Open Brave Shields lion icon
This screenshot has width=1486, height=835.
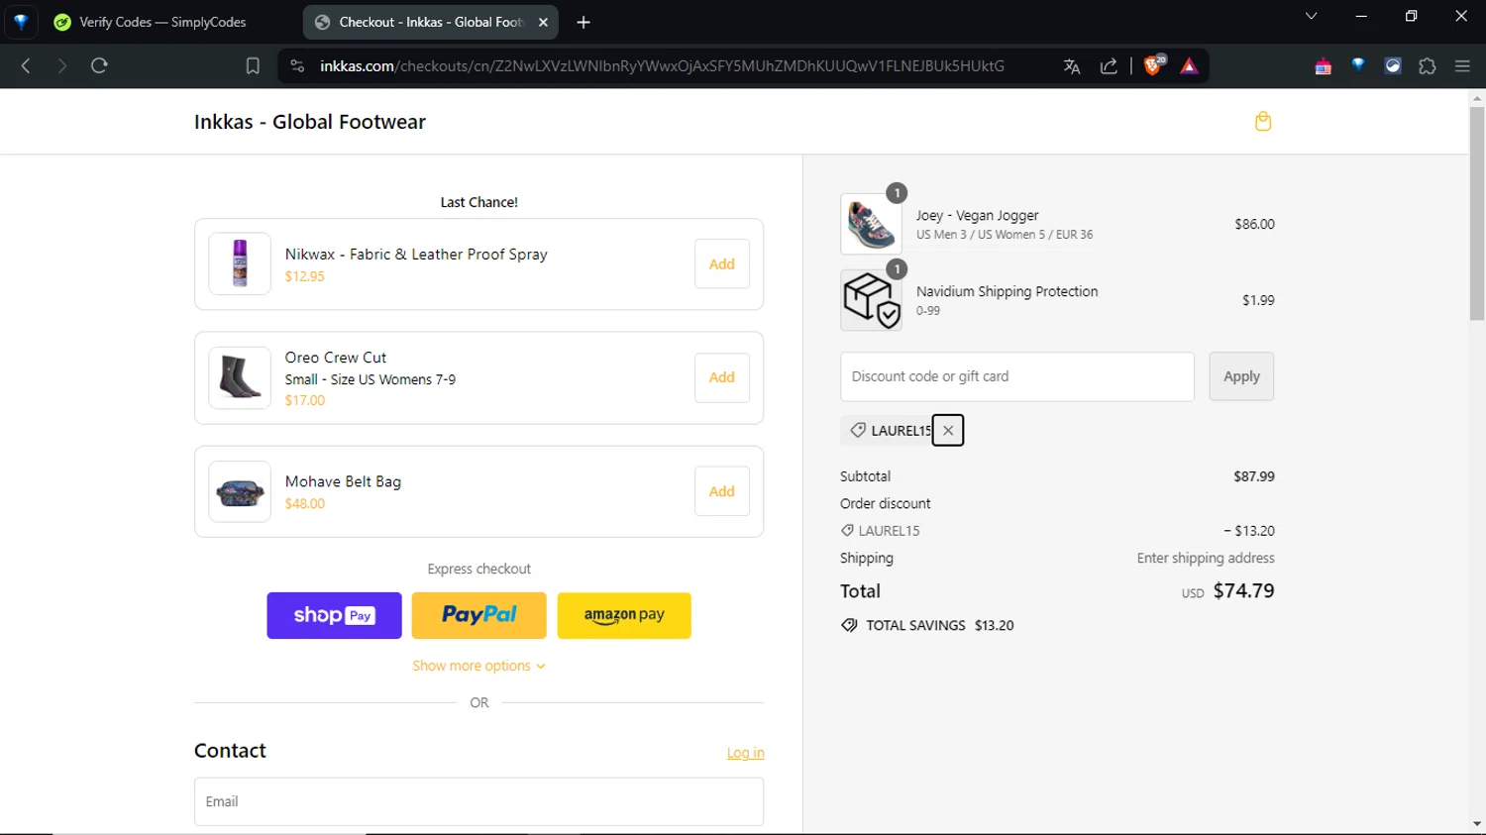point(1154,66)
